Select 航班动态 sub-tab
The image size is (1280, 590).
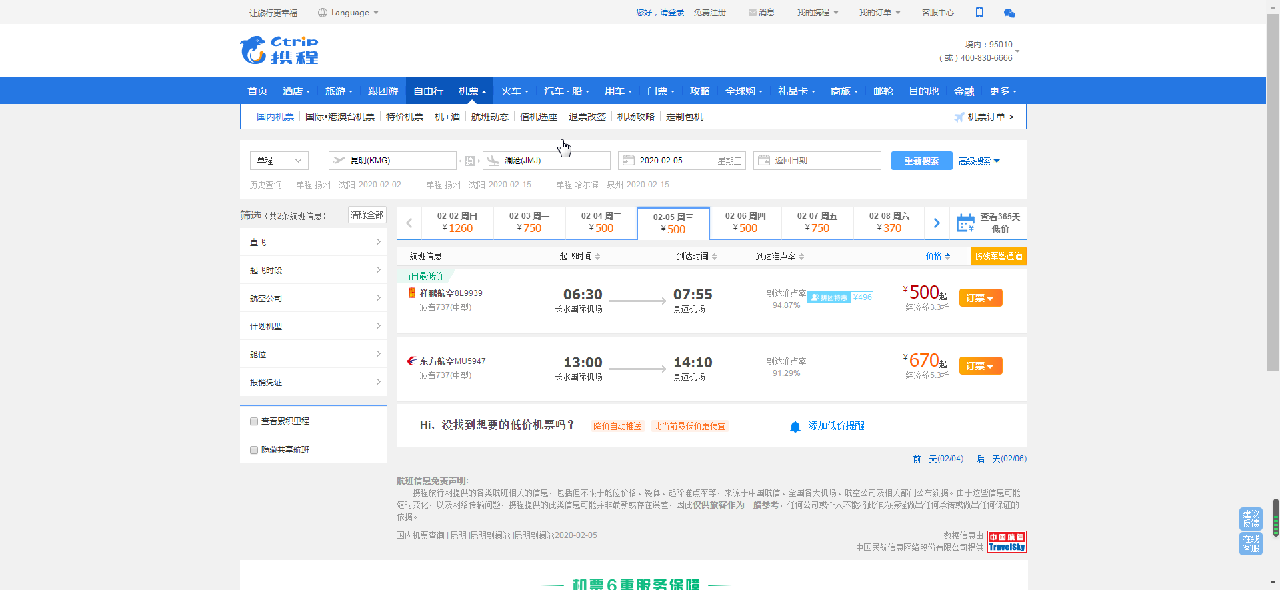click(x=490, y=117)
